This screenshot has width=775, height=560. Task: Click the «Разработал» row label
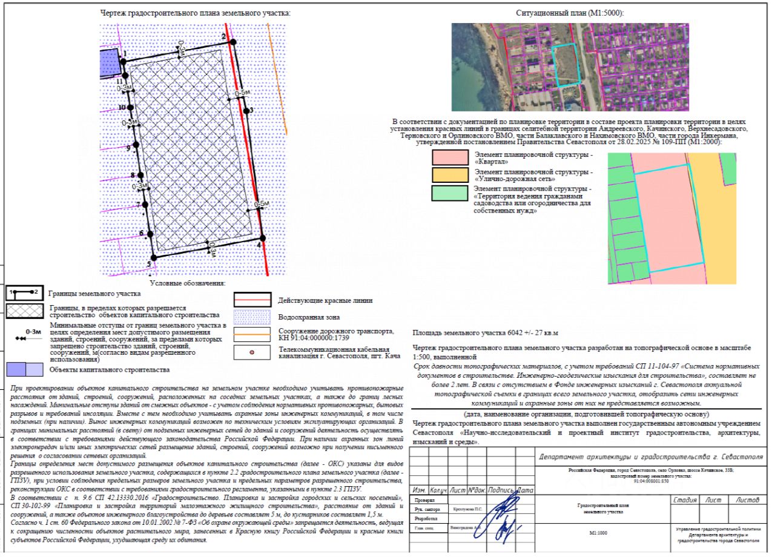tap(426, 519)
